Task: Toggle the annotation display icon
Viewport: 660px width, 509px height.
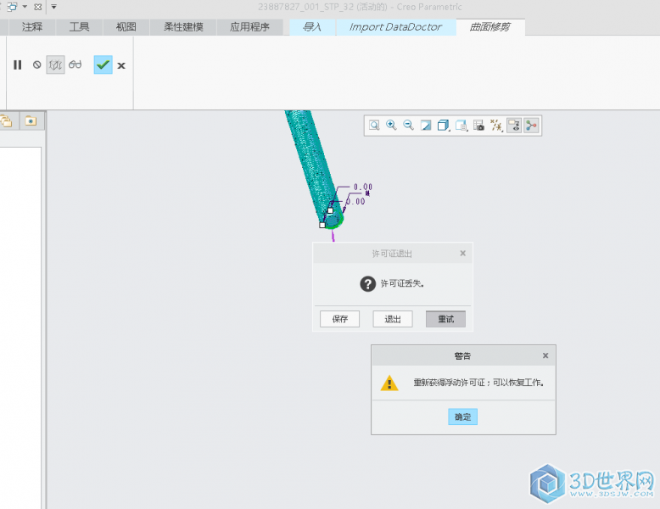Action: click(x=514, y=126)
